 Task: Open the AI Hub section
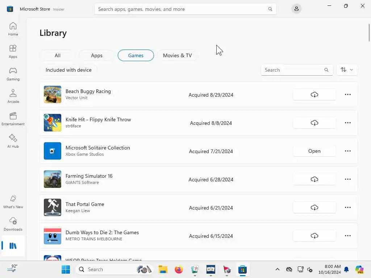tap(13, 142)
